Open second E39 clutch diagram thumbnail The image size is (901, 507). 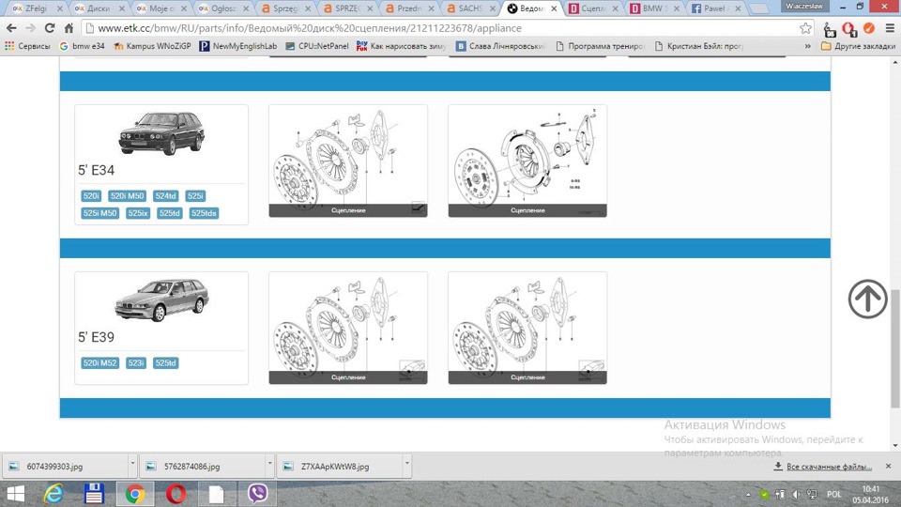527,328
